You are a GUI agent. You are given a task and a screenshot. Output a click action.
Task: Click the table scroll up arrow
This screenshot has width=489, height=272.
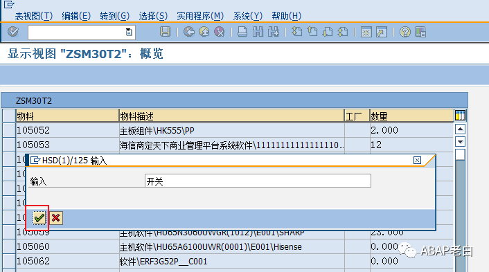tap(460, 129)
